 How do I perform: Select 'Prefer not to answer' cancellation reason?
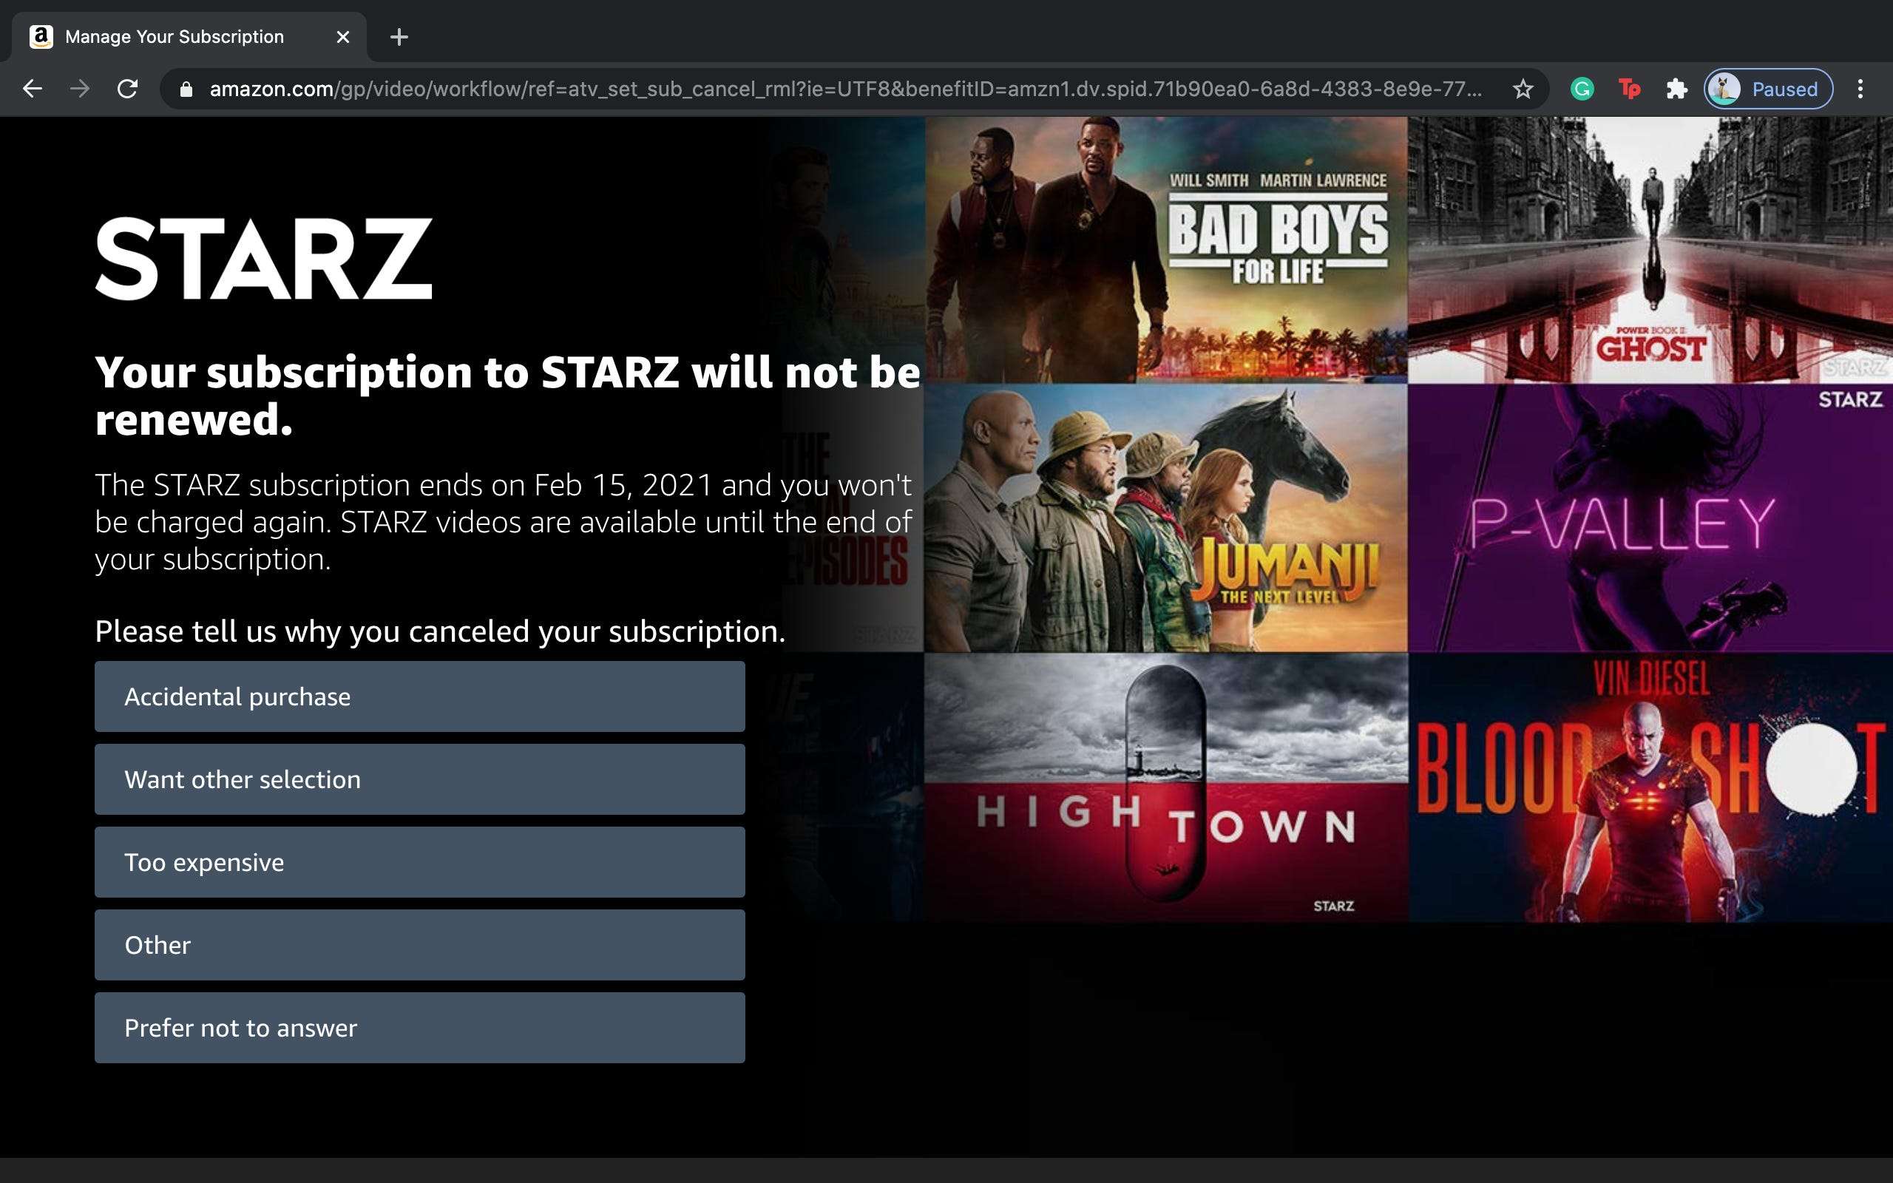coord(420,1028)
